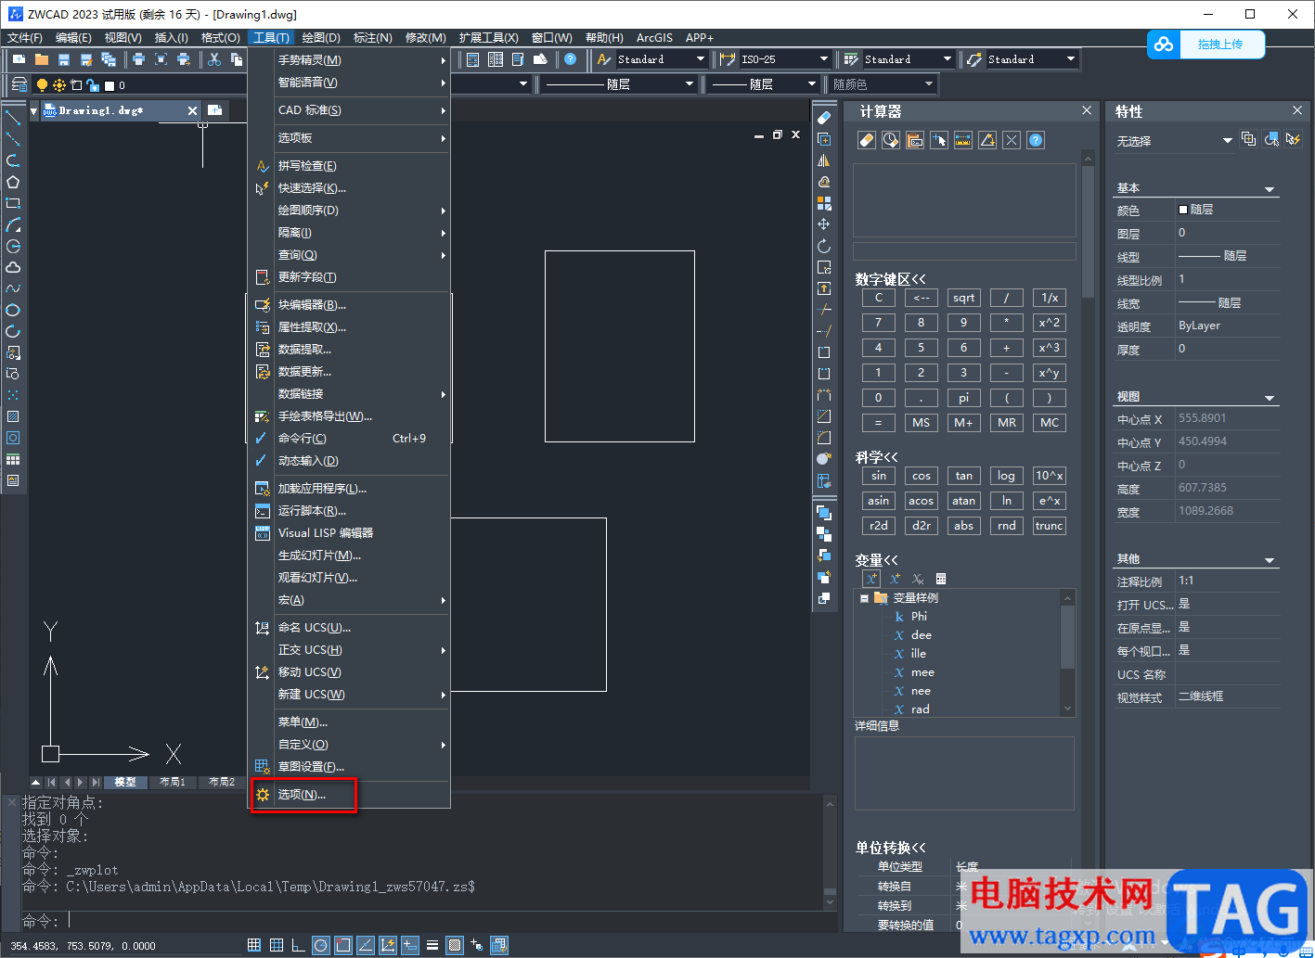Select the Hatch tool in draw toolbar
The height and width of the screenshot is (958, 1315).
13,416
